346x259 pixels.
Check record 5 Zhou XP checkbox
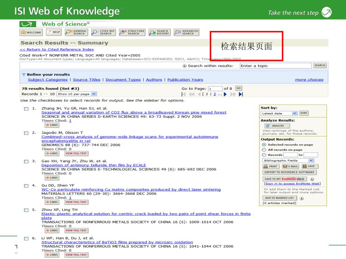26,210
